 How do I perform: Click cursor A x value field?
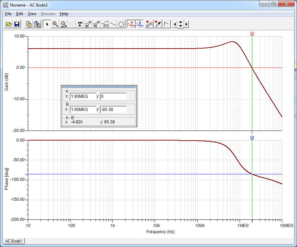tap(83, 96)
